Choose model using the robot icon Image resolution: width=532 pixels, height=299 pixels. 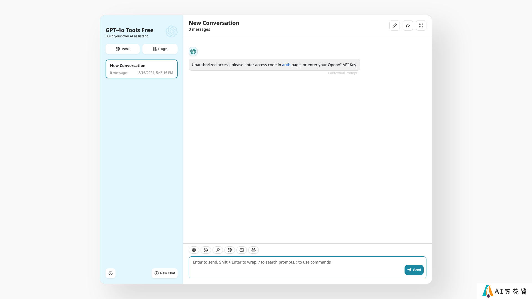click(254, 250)
